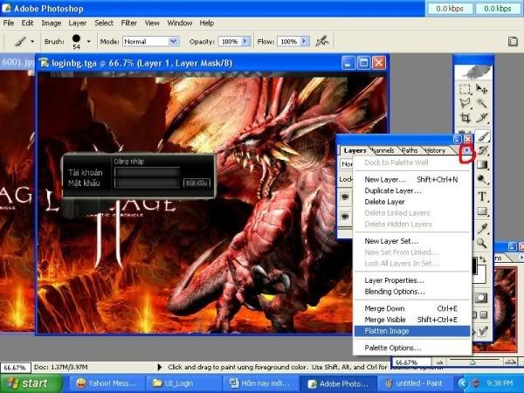
Task: Open the Filter menu
Action: 129,23
